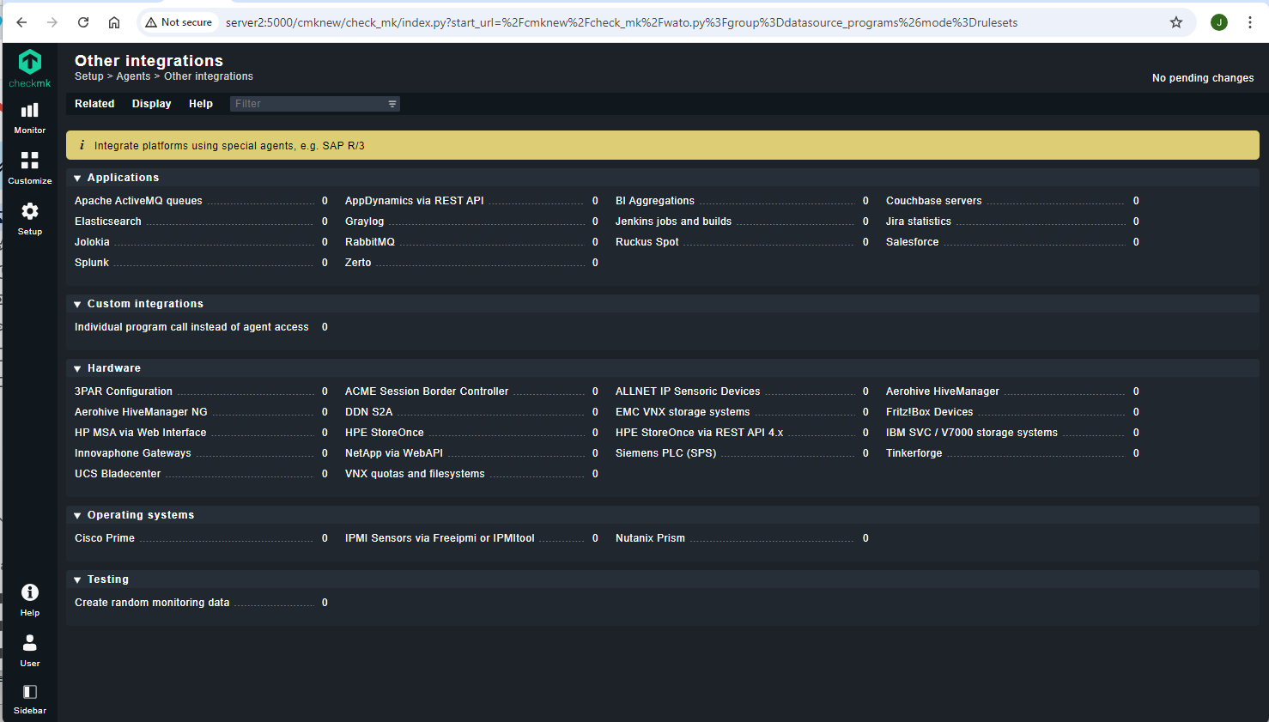
Task: Collapse the Hardware section
Action: (78, 368)
